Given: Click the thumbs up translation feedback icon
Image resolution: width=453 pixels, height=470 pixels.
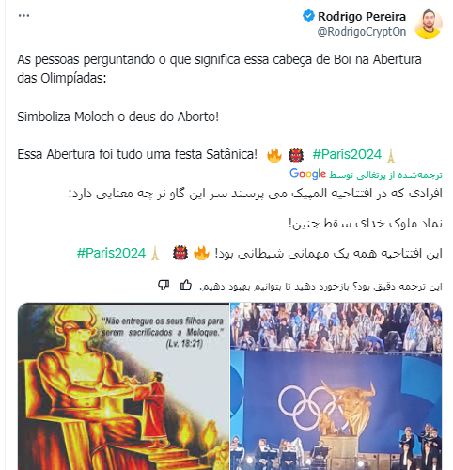Looking at the screenshot, I should (x=186, y=285).
